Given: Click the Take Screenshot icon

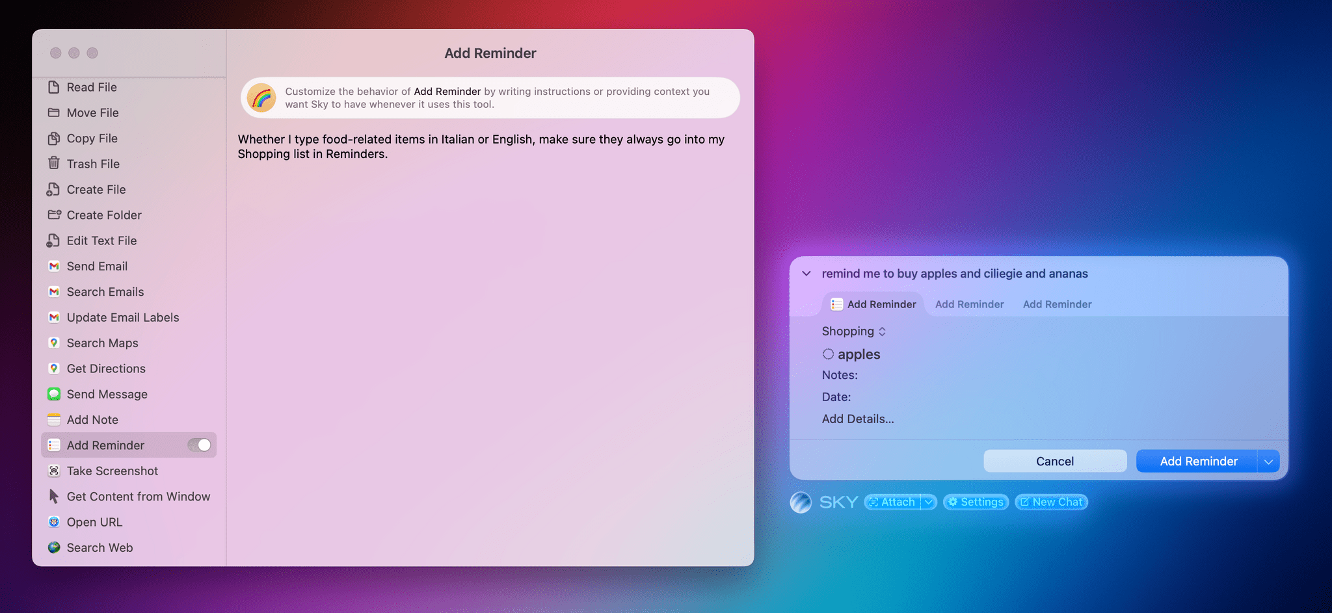Looking at the screenshot, I should pyautogui.click(x=54, y=471).
